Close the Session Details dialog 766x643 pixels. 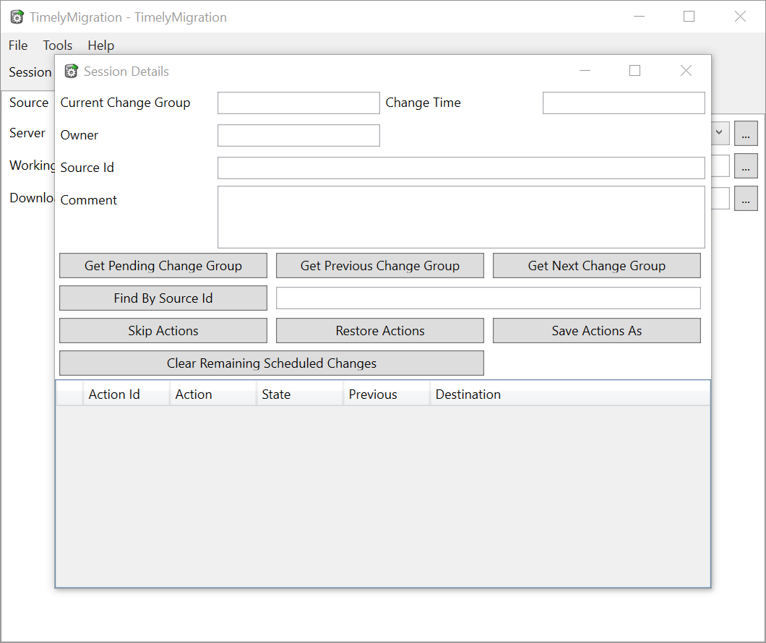click(686, 71)
